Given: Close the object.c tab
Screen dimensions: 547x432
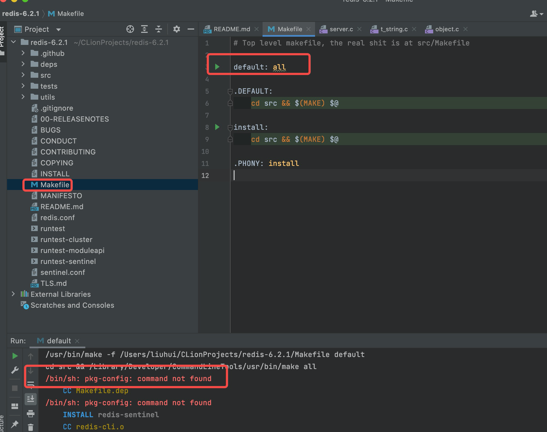Looking at the screenshot, I should pyautogui.click(x=466, y=29).
